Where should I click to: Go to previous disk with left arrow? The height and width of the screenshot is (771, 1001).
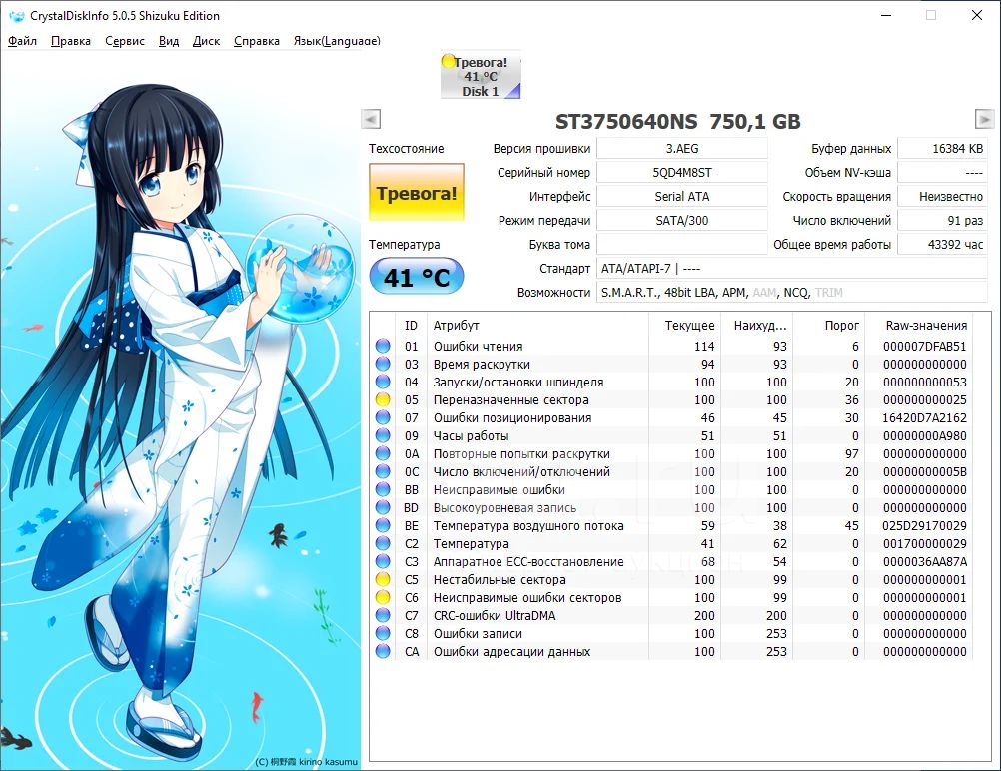tap(371, 120)
